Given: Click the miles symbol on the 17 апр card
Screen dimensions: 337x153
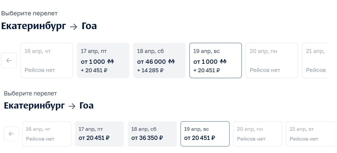Looking at the screenshot, I should click(x=111, y=62).
